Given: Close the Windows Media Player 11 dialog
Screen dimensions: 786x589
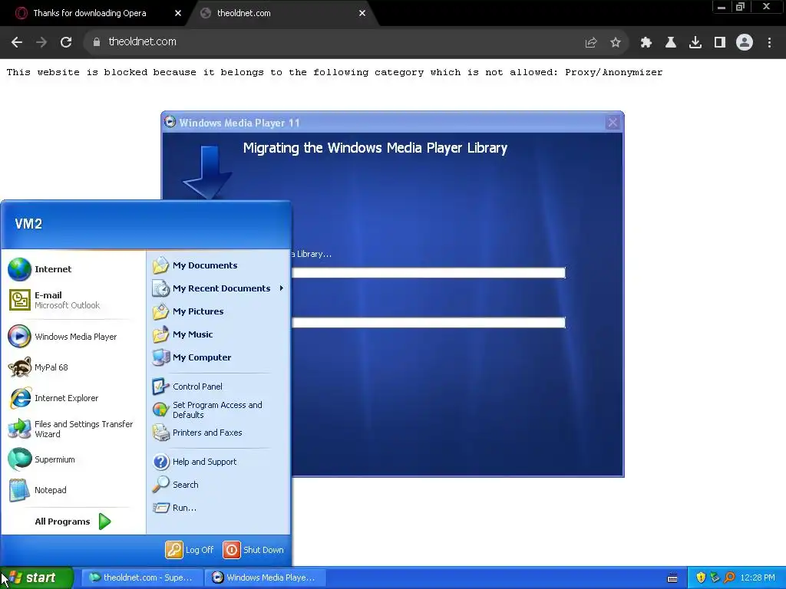Looking at the screenshot, I should click(613, 123).
